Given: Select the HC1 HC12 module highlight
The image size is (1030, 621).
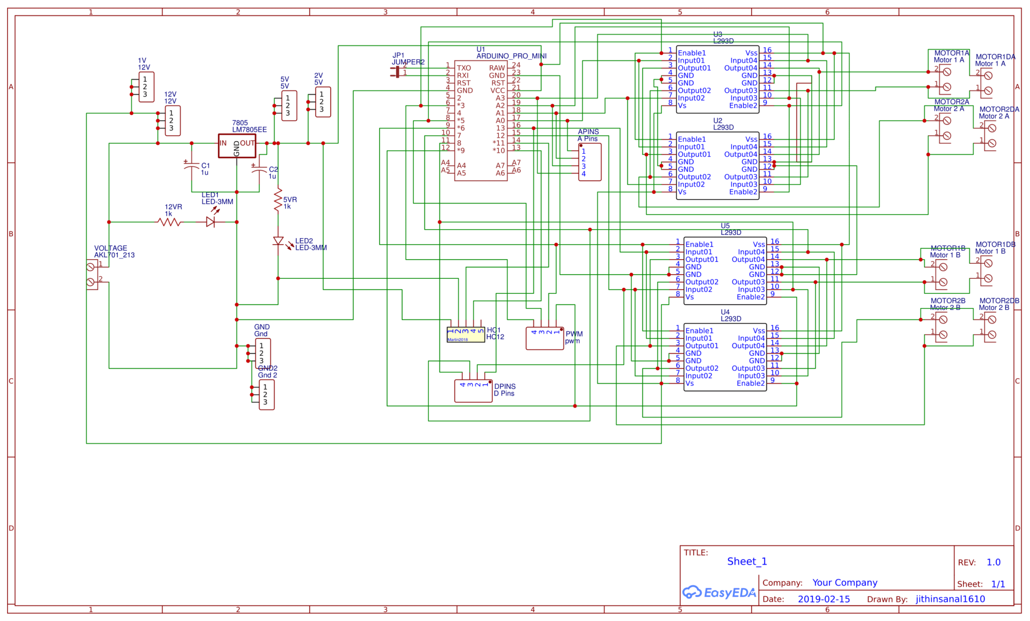Looking at the screenshot, I should [465, 334].
